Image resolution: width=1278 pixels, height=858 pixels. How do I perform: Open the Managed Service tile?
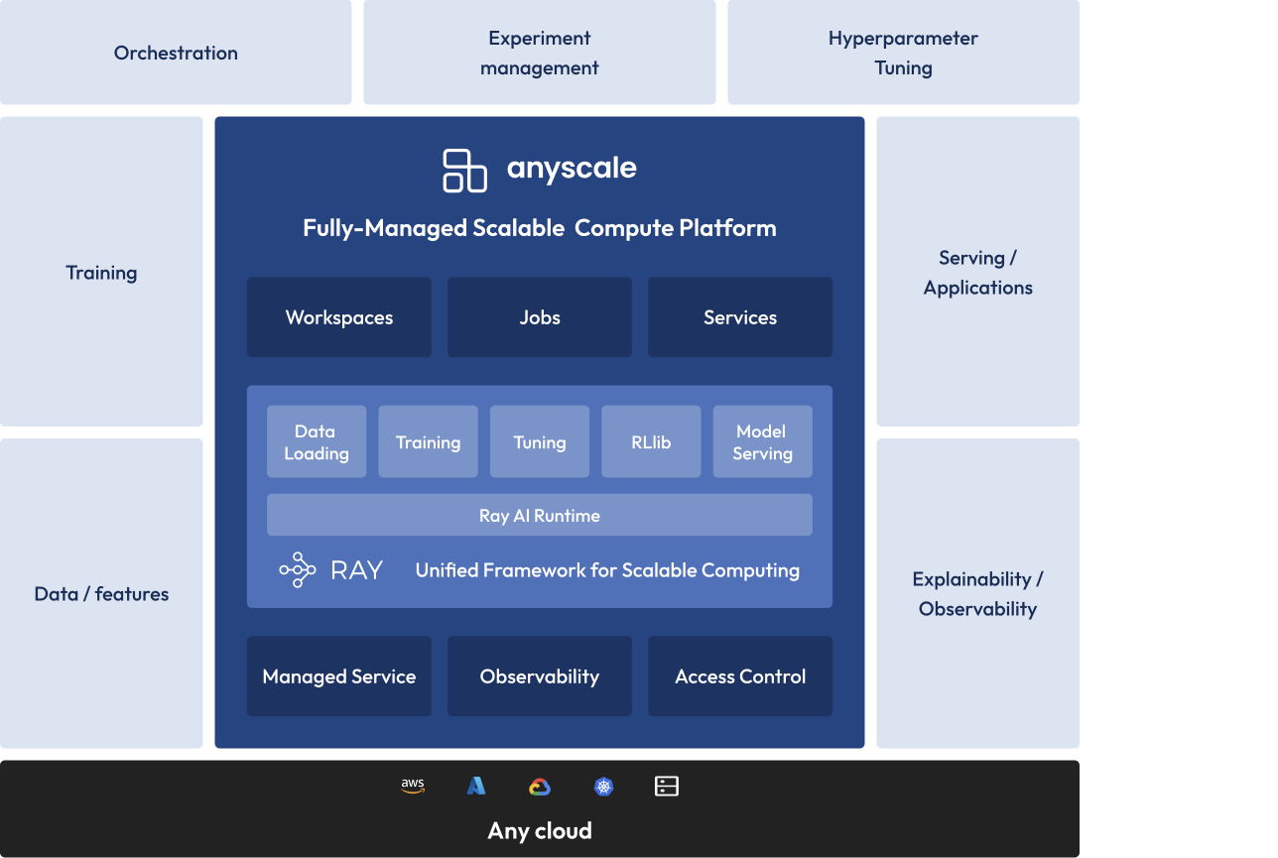tap(339, 676)
